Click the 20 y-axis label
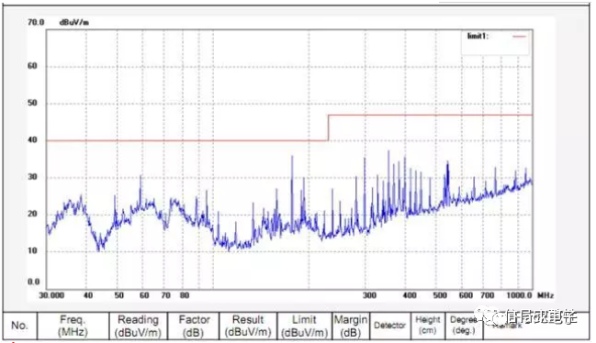The height and width of the screenshot is (343, 596). pos(33,214)
